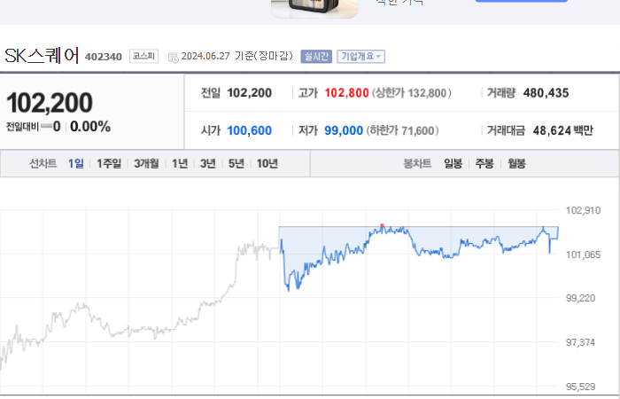Screen dimensions: 620x399
Task: Click the 봉차트 label
Action: pyautogui.click(x=417, y=163)
